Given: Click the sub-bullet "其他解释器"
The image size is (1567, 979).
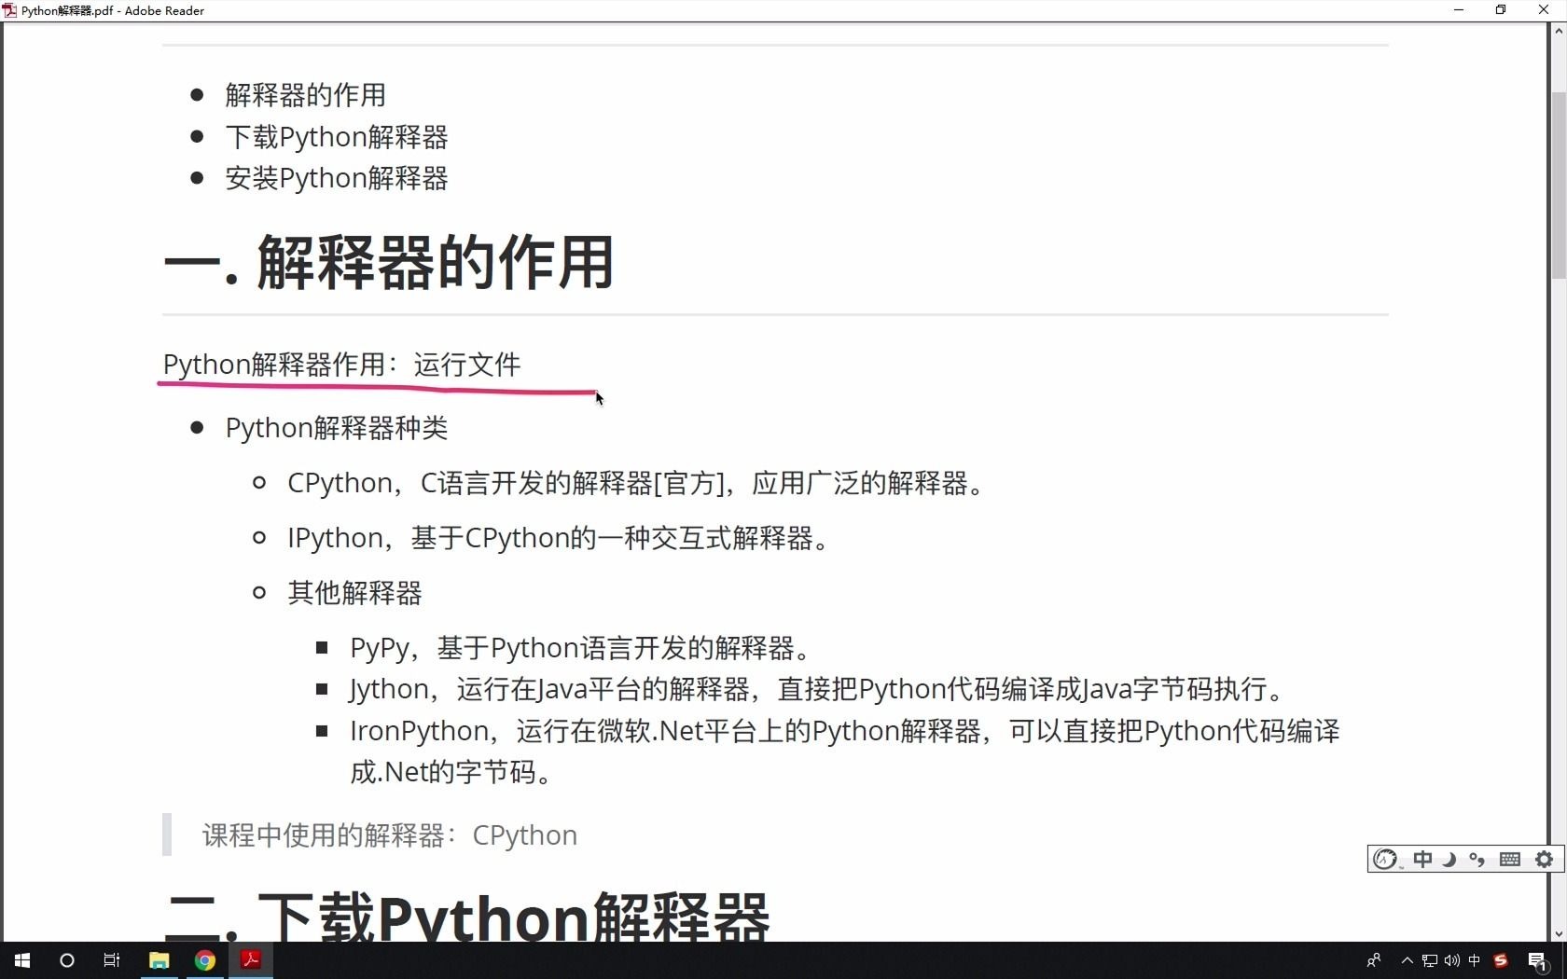Looking at the screenshot, I should point(355,593).
